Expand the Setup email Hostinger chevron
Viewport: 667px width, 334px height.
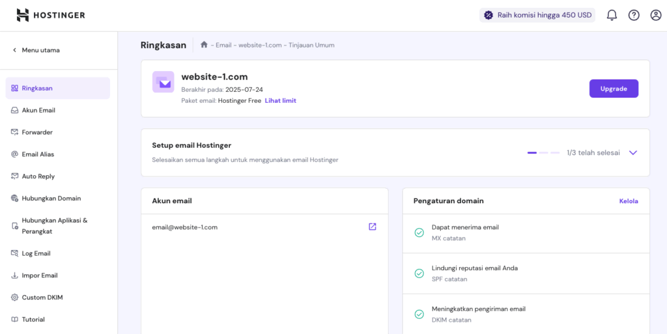[x=632, y=152]
